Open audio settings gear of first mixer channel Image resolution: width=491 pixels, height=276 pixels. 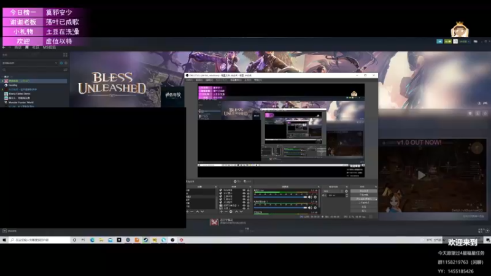click(x=315, y=197)
